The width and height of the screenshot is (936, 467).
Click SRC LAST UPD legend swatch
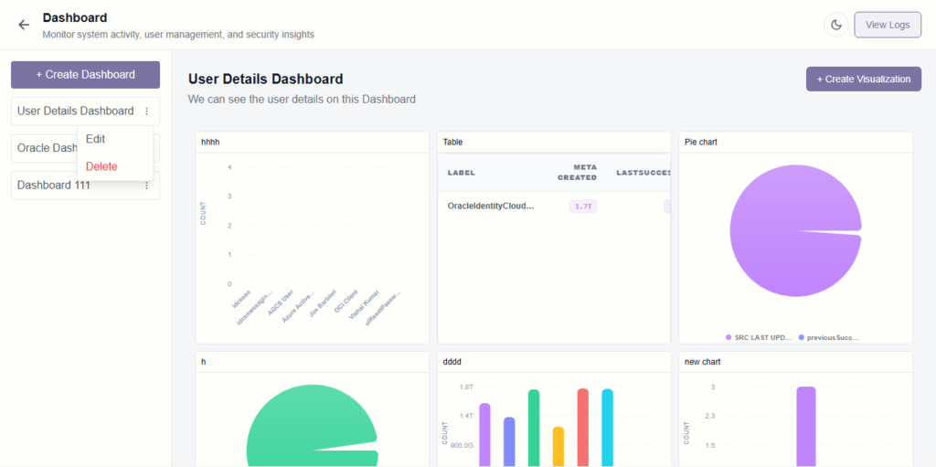coord(729,337)
